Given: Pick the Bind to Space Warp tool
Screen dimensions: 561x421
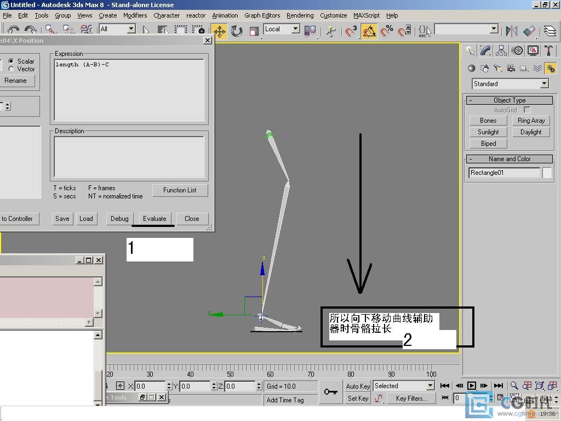Looking at the screenshot, I should pyautogui.click(x=86, y=30).
